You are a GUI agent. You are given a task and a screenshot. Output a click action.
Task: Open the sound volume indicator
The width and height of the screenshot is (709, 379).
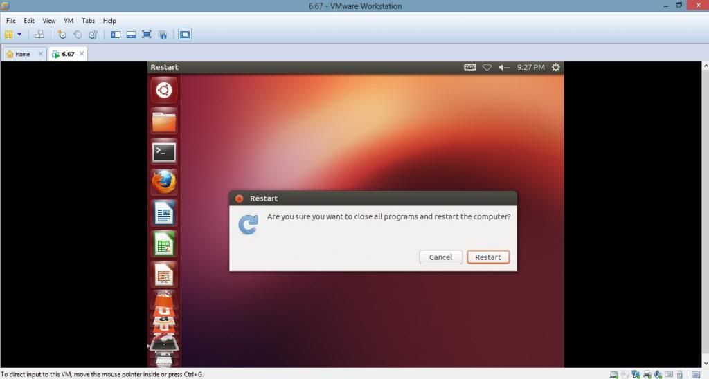tap(504, 67)
